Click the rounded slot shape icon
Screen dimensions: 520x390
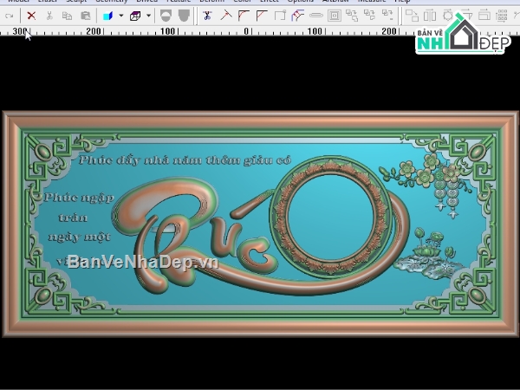(x=316, y=16)
